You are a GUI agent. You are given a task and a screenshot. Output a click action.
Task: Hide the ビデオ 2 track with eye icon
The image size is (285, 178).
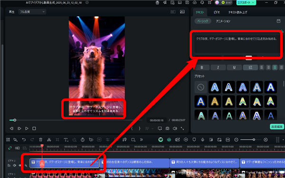tap(20, 165)
